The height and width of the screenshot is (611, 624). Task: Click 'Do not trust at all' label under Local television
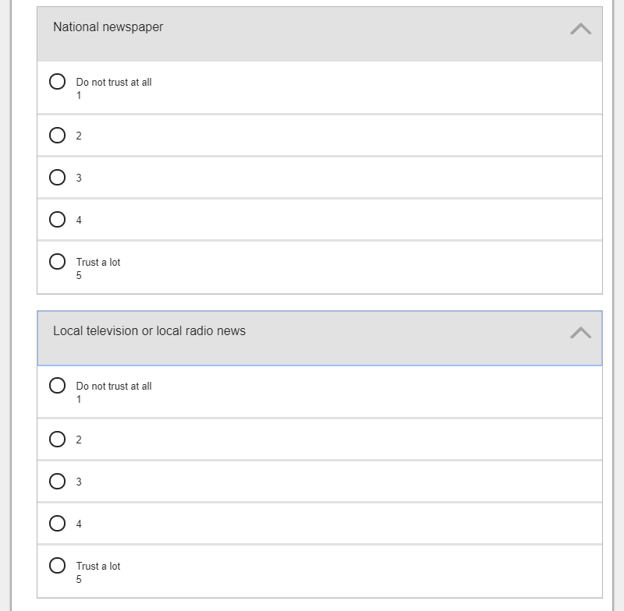(x=114, y=387)
